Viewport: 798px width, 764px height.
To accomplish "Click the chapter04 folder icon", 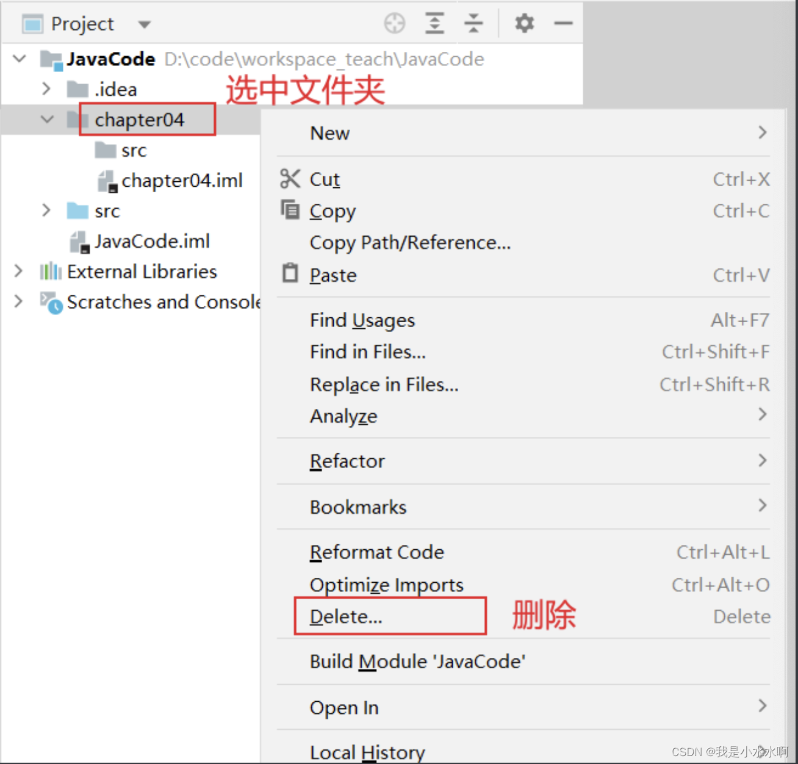I will [x=77, y=120].
